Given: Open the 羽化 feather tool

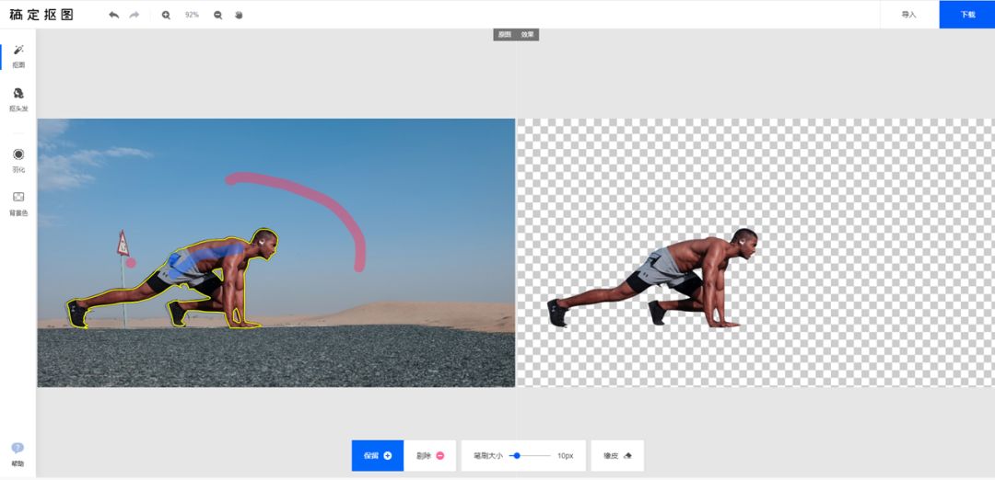Looking at the screenshot, I should pos(18,160).
